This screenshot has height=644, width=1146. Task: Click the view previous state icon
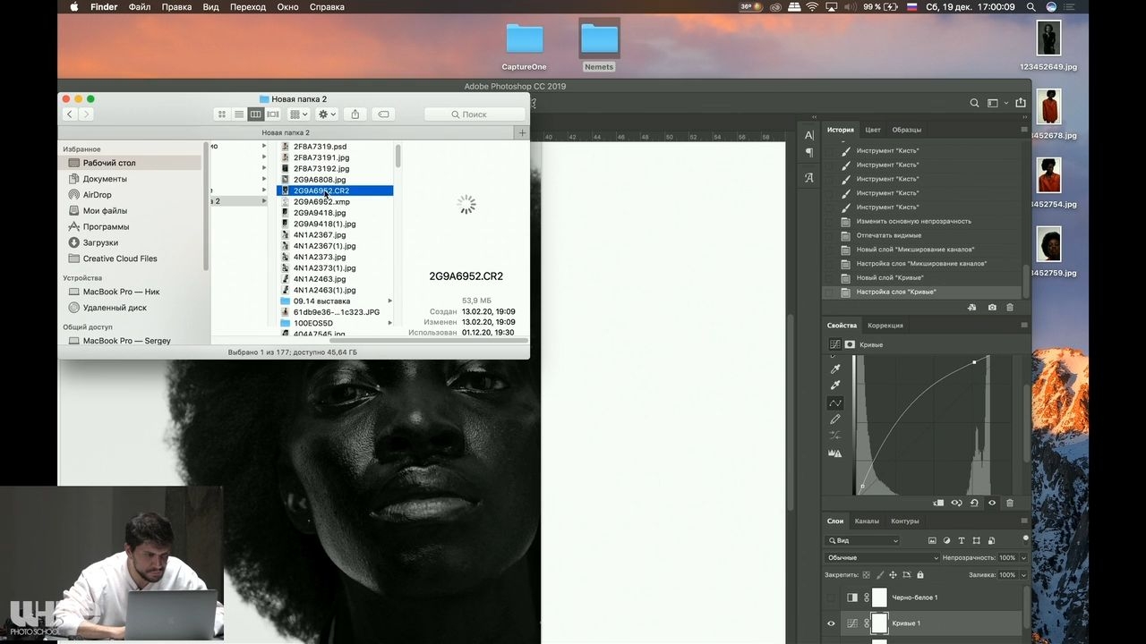(956, 504)
